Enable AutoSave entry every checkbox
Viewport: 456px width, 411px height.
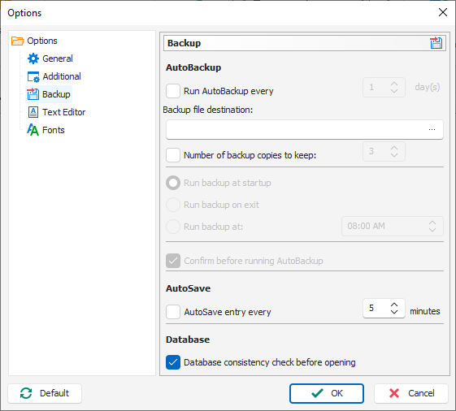173,312
